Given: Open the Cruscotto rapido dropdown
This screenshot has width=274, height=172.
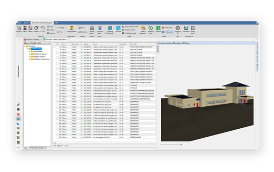Looking at the screenshot, I should (x=100, y=29).
